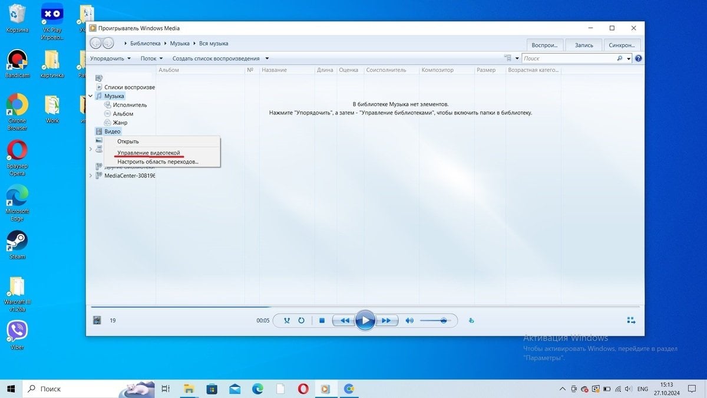Sort by the Альбом column header

point(200,70)
